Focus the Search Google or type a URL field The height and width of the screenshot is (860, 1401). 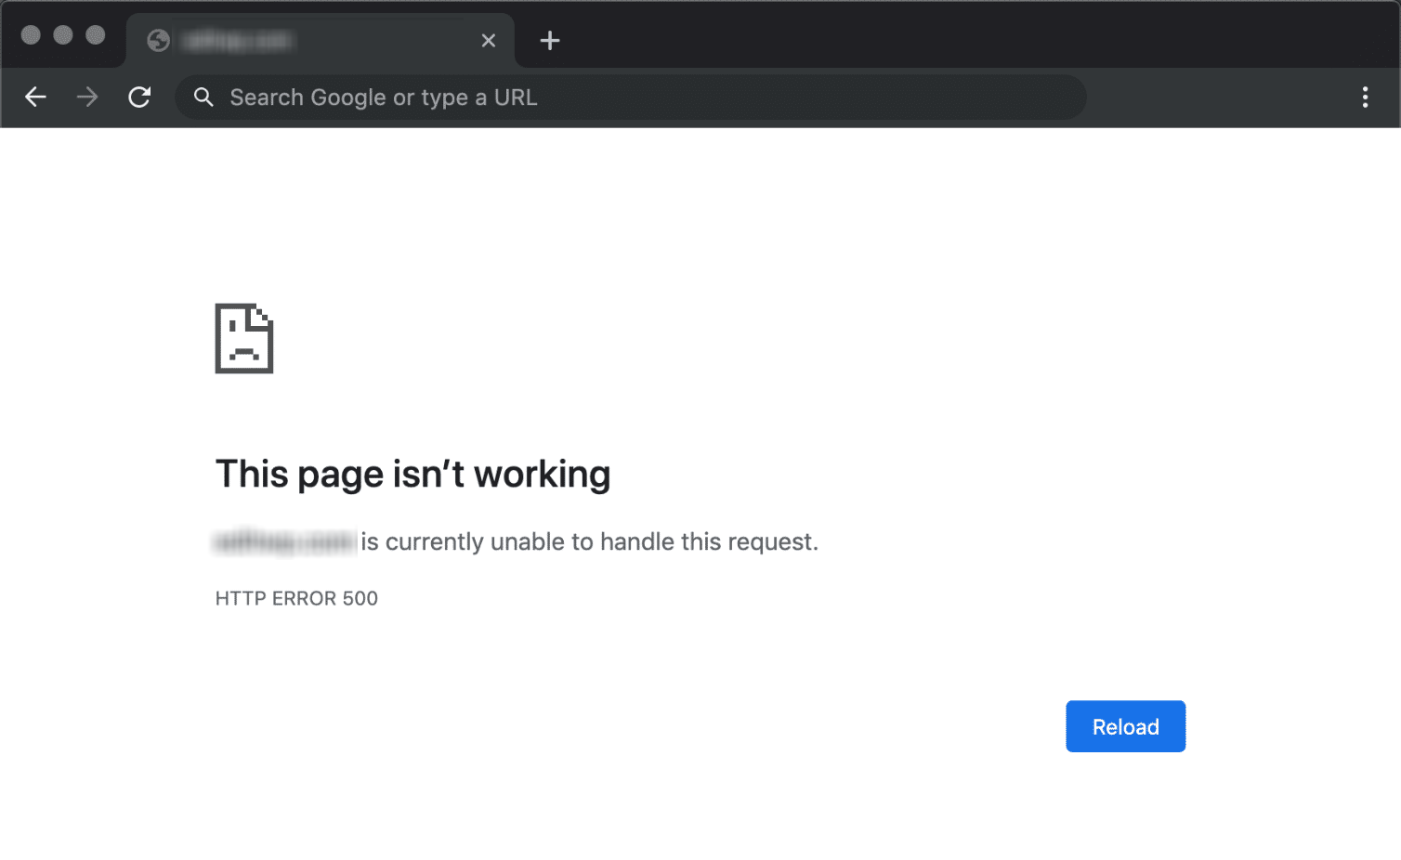coord(631,97)
